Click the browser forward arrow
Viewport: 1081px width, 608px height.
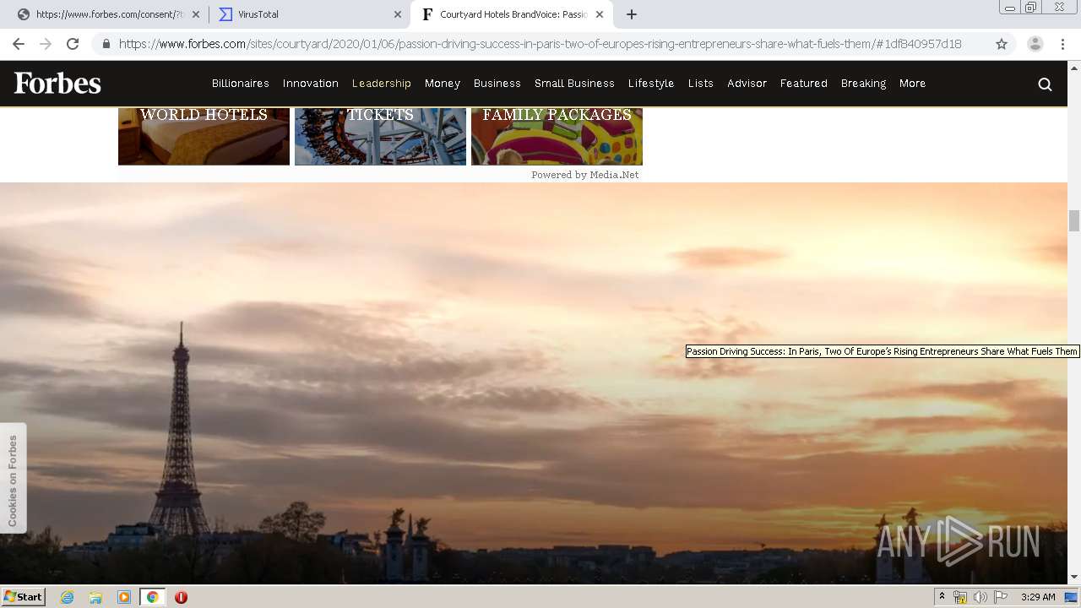click(46, 44)
